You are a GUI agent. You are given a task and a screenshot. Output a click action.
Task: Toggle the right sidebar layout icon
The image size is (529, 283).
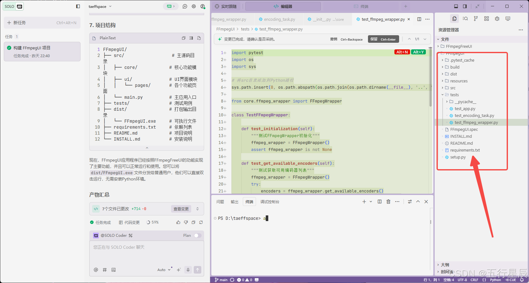point(465,6)
